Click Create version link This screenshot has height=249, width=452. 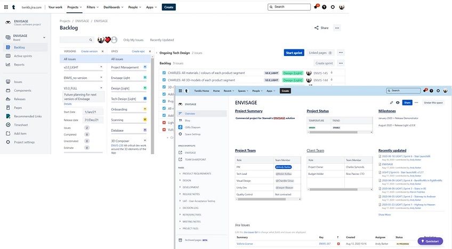tap(90, 51)
